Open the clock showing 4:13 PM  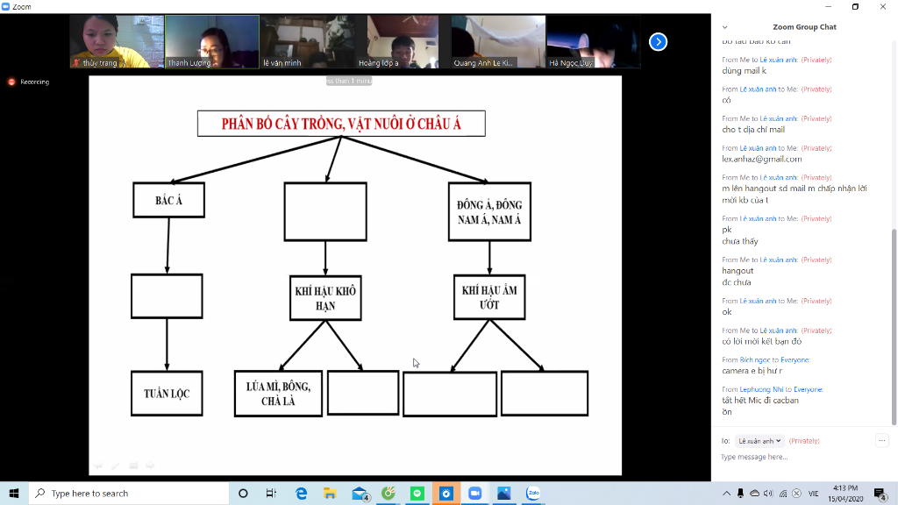tap(845, 493)
